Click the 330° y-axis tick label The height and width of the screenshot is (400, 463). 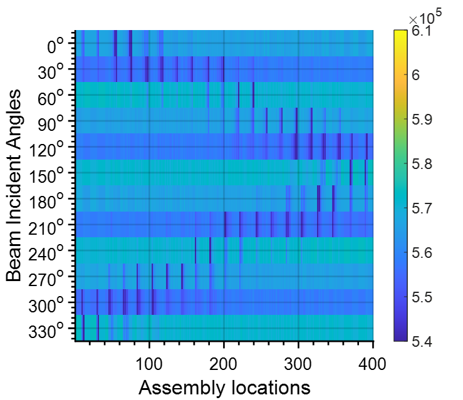46,332
